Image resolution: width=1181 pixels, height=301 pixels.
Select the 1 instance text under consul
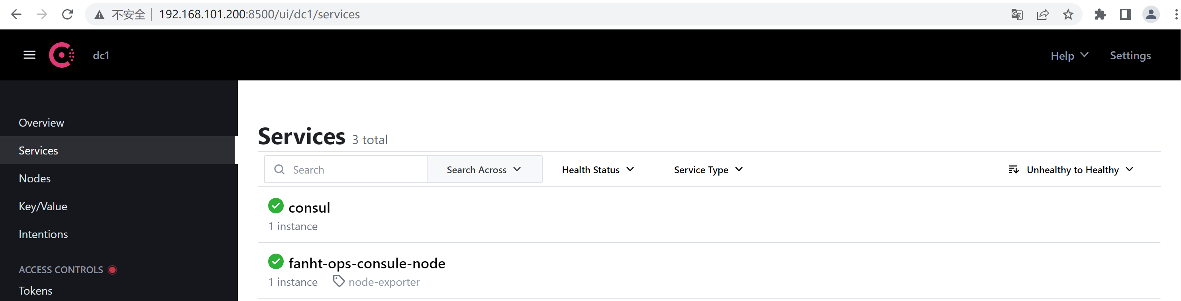[x=293, y=226]
